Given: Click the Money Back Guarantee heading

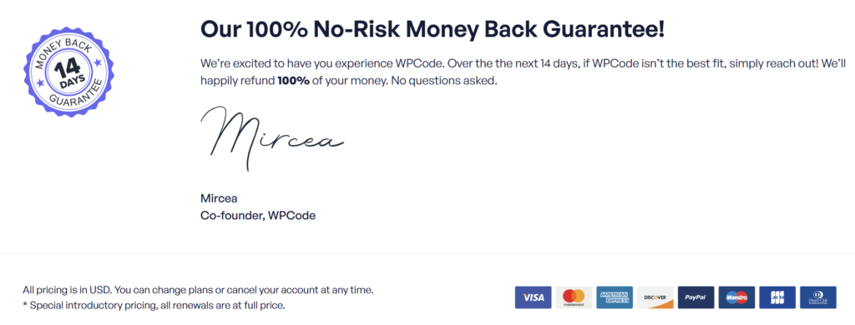Looking at the screenshot, I should point(433,29).
